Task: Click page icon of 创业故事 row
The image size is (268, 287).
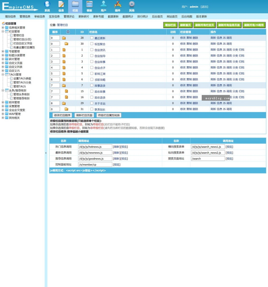Action: [64, 62]
